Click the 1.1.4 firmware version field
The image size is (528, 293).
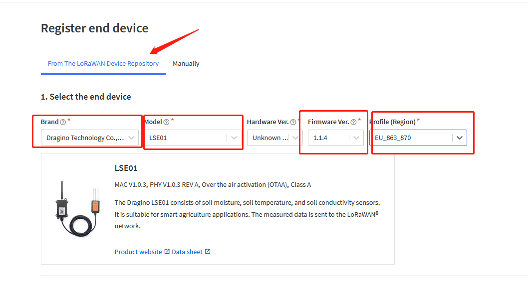click(x=336, y=138)
